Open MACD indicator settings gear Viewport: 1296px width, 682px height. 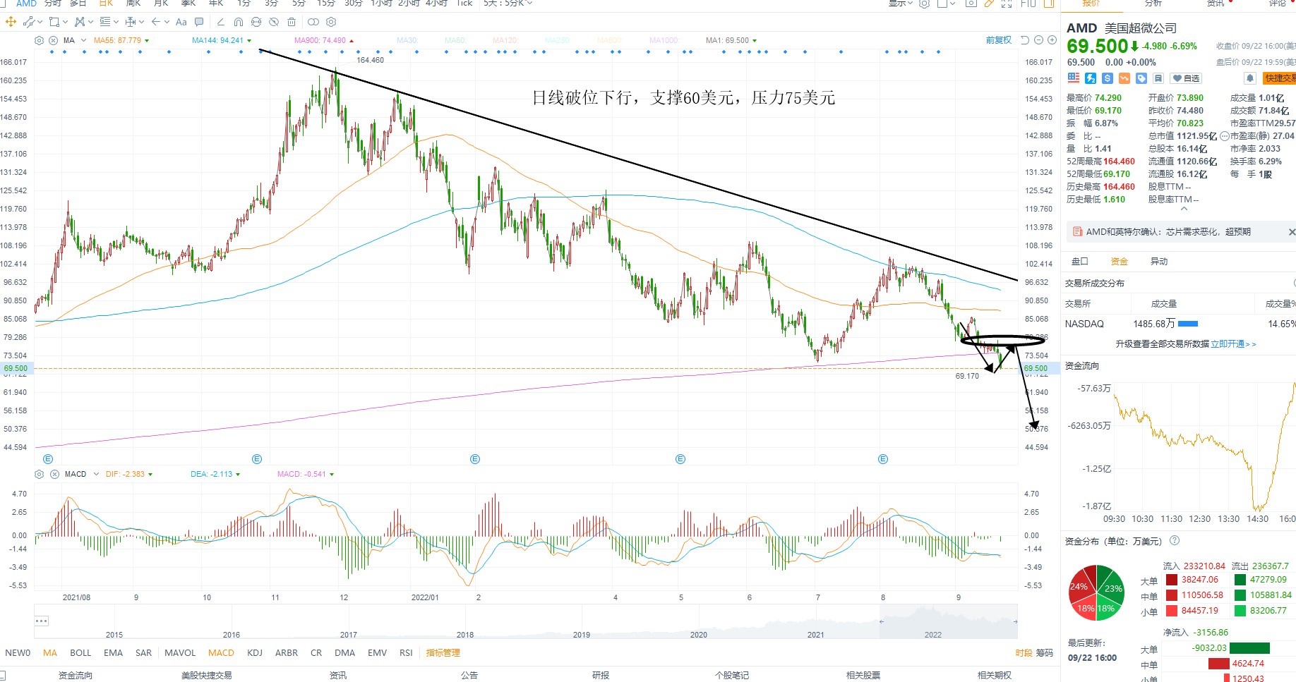pyautogui.click(x=40, y=474)
